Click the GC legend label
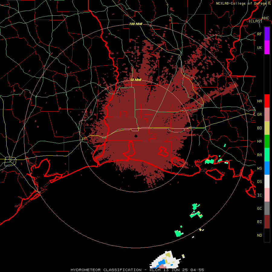 pyautogui.click(x=259, y=208)
